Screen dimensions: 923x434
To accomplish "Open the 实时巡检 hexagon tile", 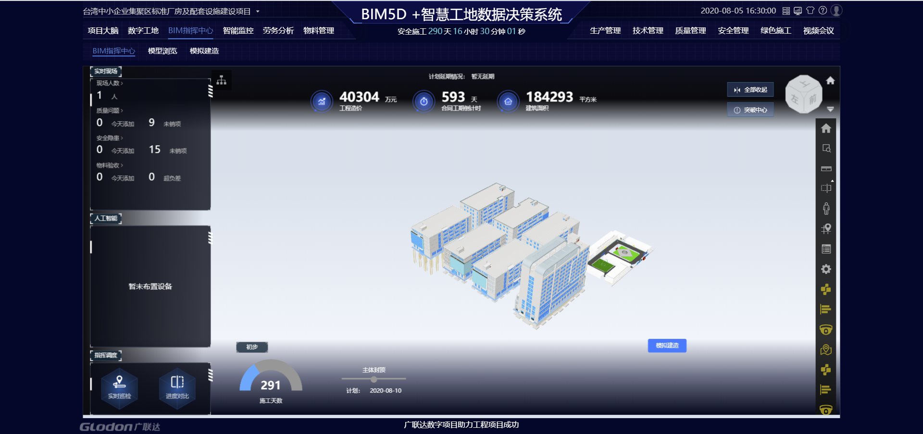I will click(x=119, y=388).
